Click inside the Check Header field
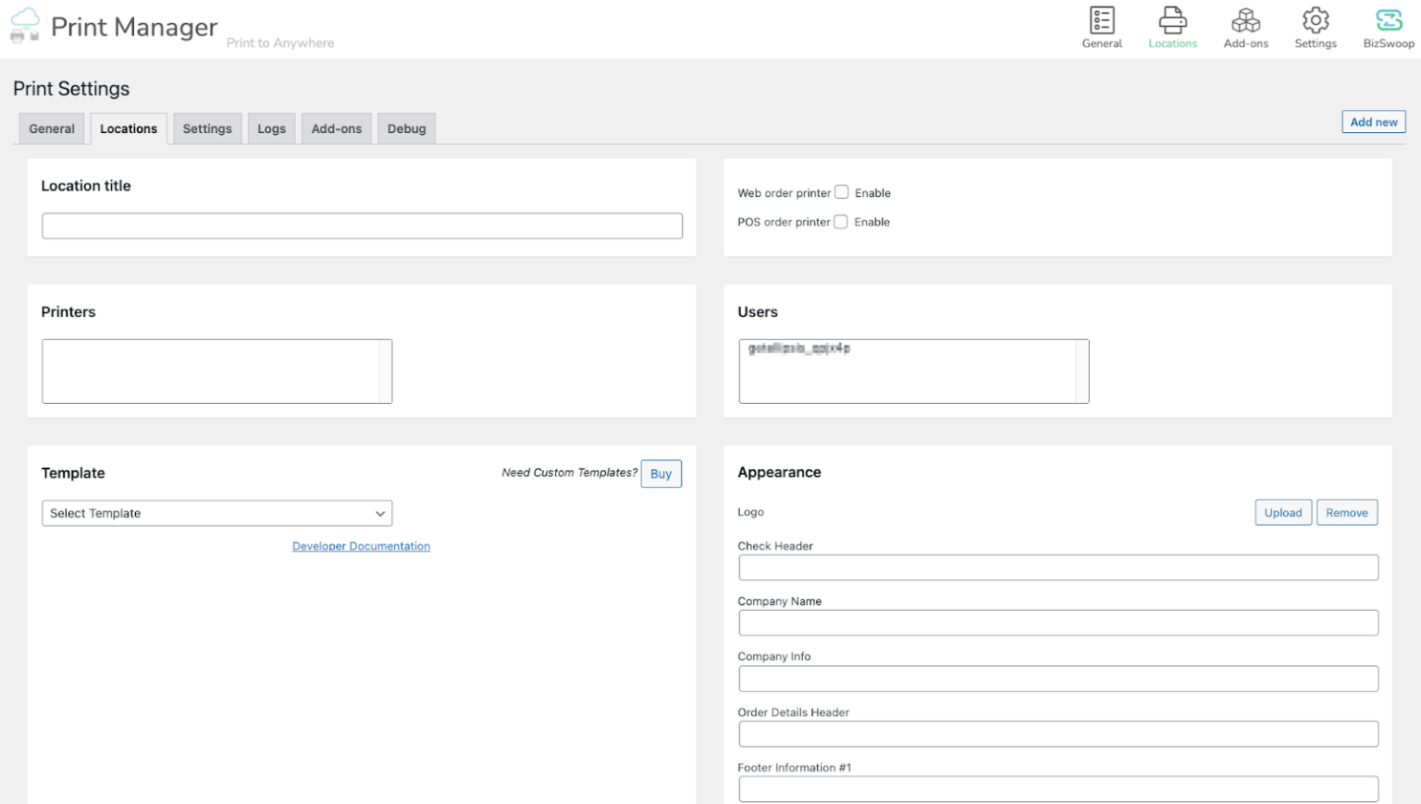Image resolution: width=1421 pixels, height=804 pixels. point(1058,567)
